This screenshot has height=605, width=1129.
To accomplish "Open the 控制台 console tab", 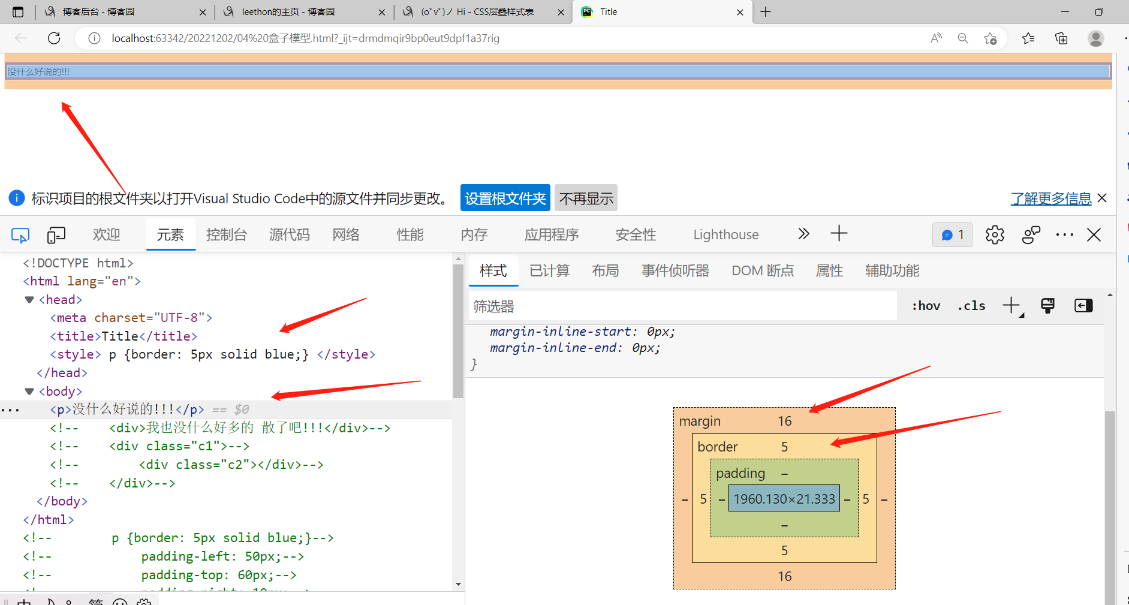I will point(227,234).
